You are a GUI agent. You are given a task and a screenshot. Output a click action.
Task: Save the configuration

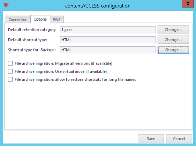click(151, 138)
